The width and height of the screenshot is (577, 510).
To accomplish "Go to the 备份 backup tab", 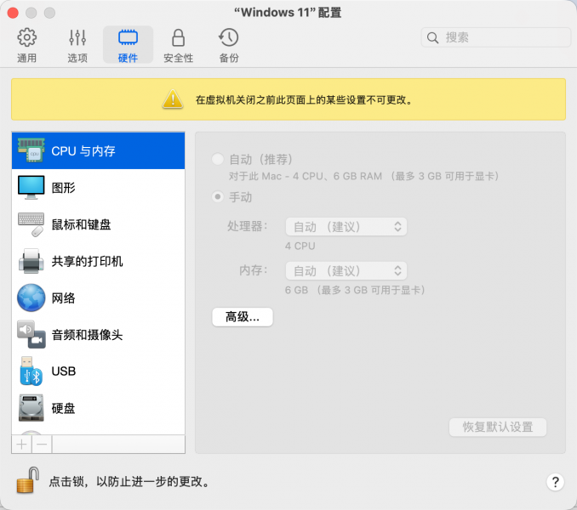I will 229,45.
